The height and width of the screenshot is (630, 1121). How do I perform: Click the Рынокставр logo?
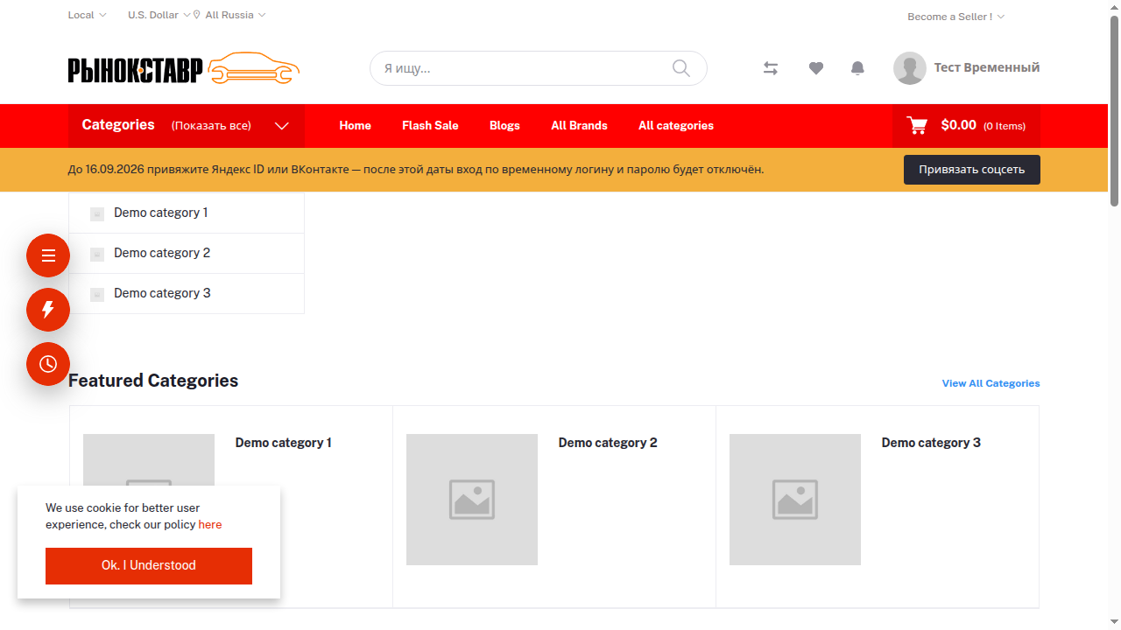pos(184,68)
